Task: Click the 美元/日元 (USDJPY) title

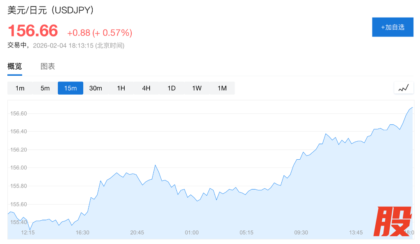Action: pyautogui.click(x=50, y=10)
